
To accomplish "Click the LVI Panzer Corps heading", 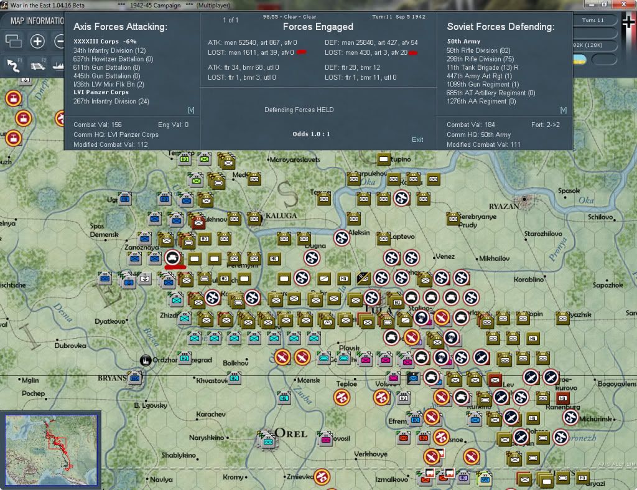I will coord(101,92).
